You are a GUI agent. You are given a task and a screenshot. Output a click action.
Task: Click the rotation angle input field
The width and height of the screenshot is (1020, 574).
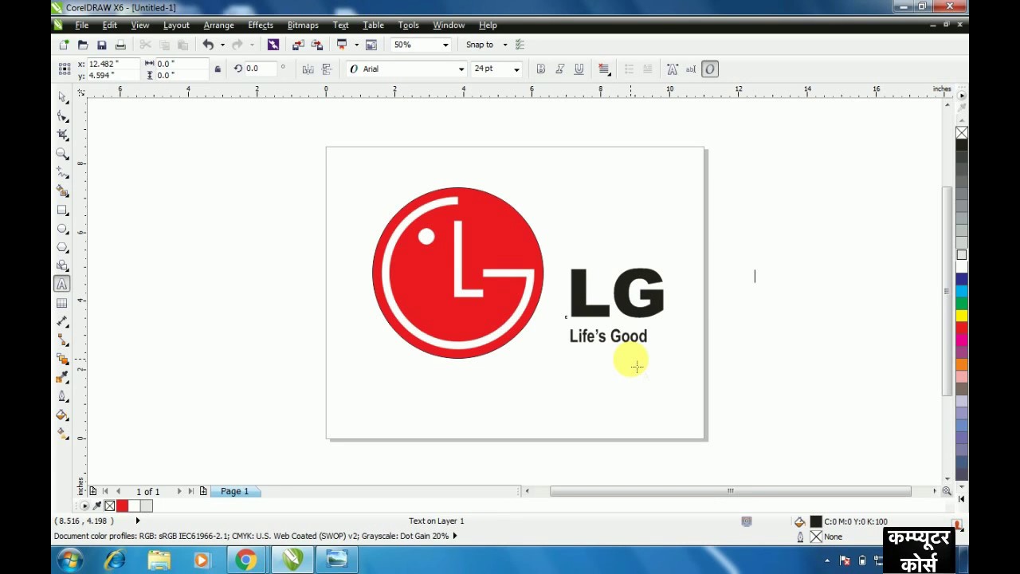[x=261, y=69]
